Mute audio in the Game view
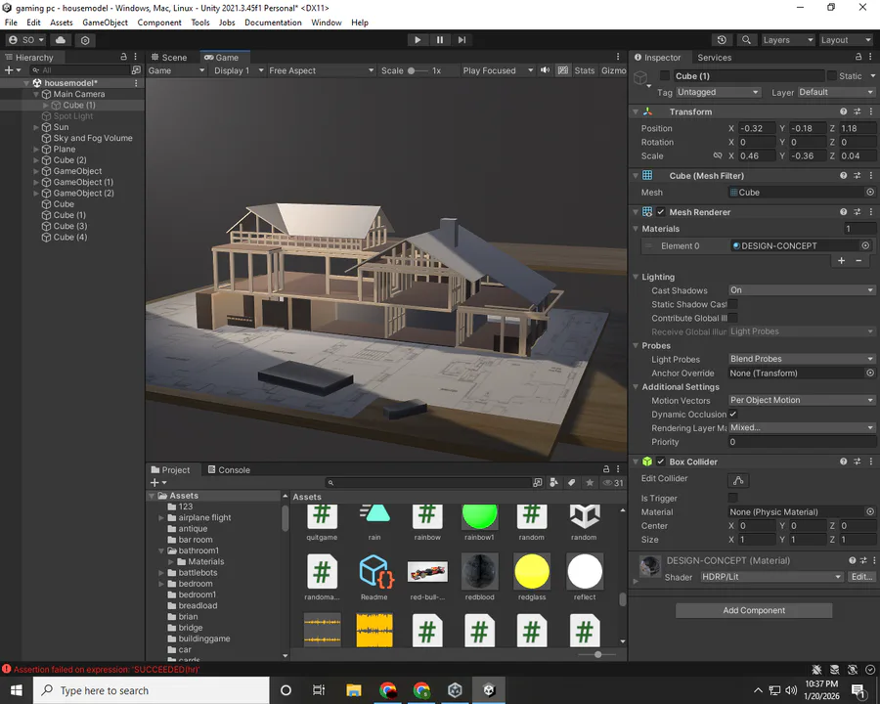 click(545, 70)
